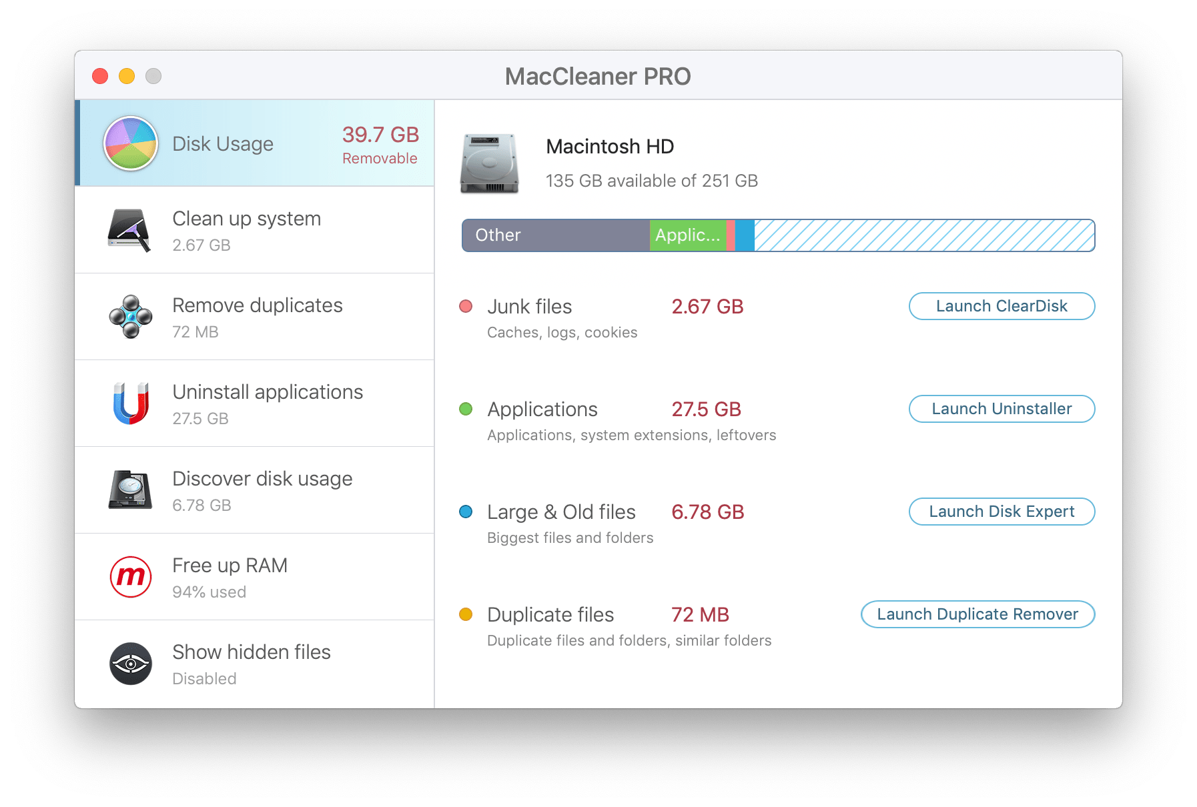This screenshot has height=807, width=1197.
Task: Click the Discover disk usage drive icon
Action: [x=130, y=490]
